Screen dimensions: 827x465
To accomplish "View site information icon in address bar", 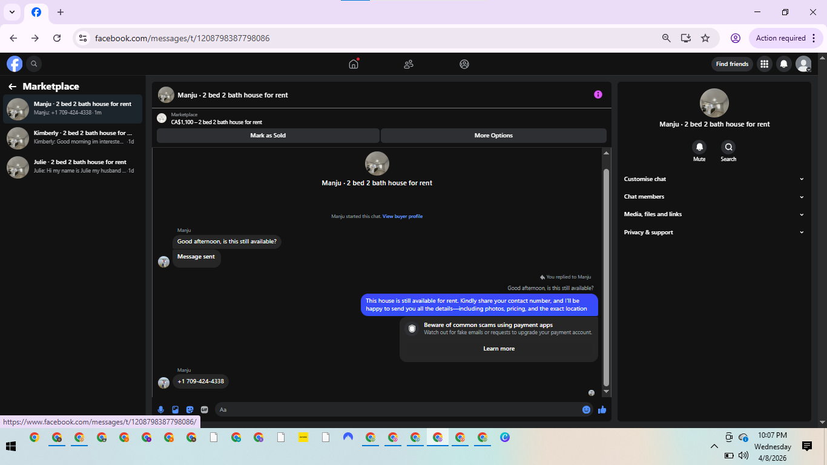I will pos(84,38).
